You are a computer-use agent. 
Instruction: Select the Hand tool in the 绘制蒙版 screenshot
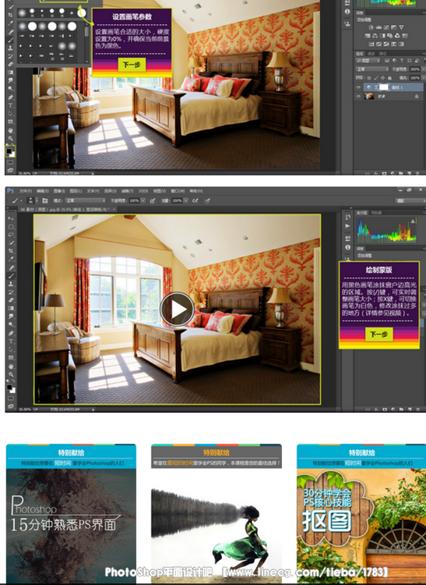point(11,367)
